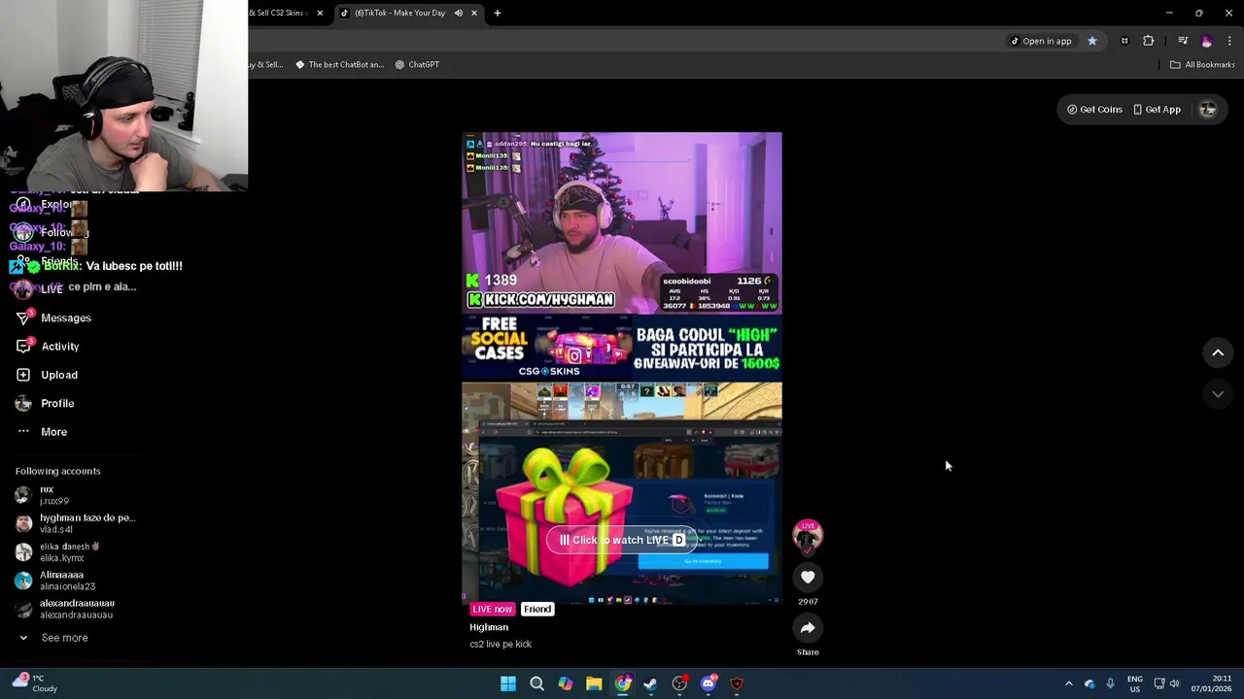Open Upload in the sidebar
Screen dimensions: 1244x699
click(48, 375)
